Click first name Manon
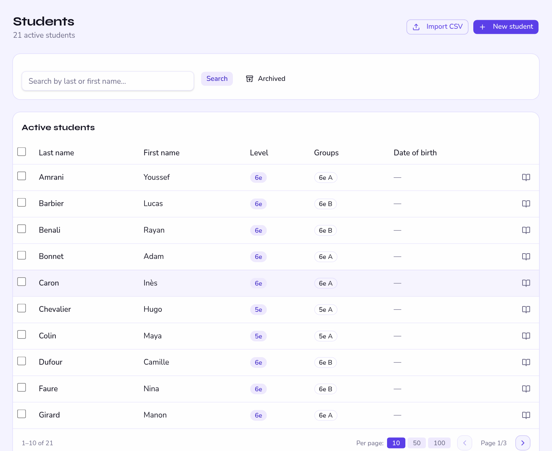This screenshot has height=451, width=552. [x=155, y=415]
